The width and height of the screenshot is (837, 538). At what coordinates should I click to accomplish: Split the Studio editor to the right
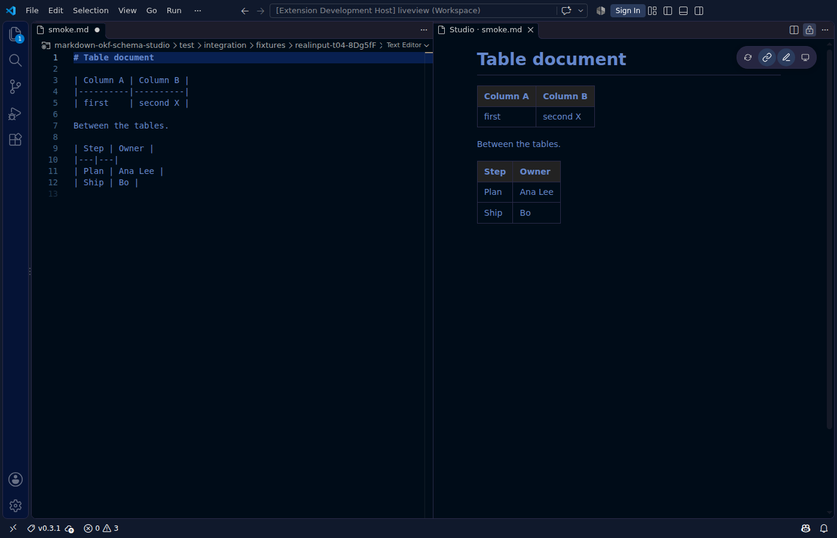(794, 30)
